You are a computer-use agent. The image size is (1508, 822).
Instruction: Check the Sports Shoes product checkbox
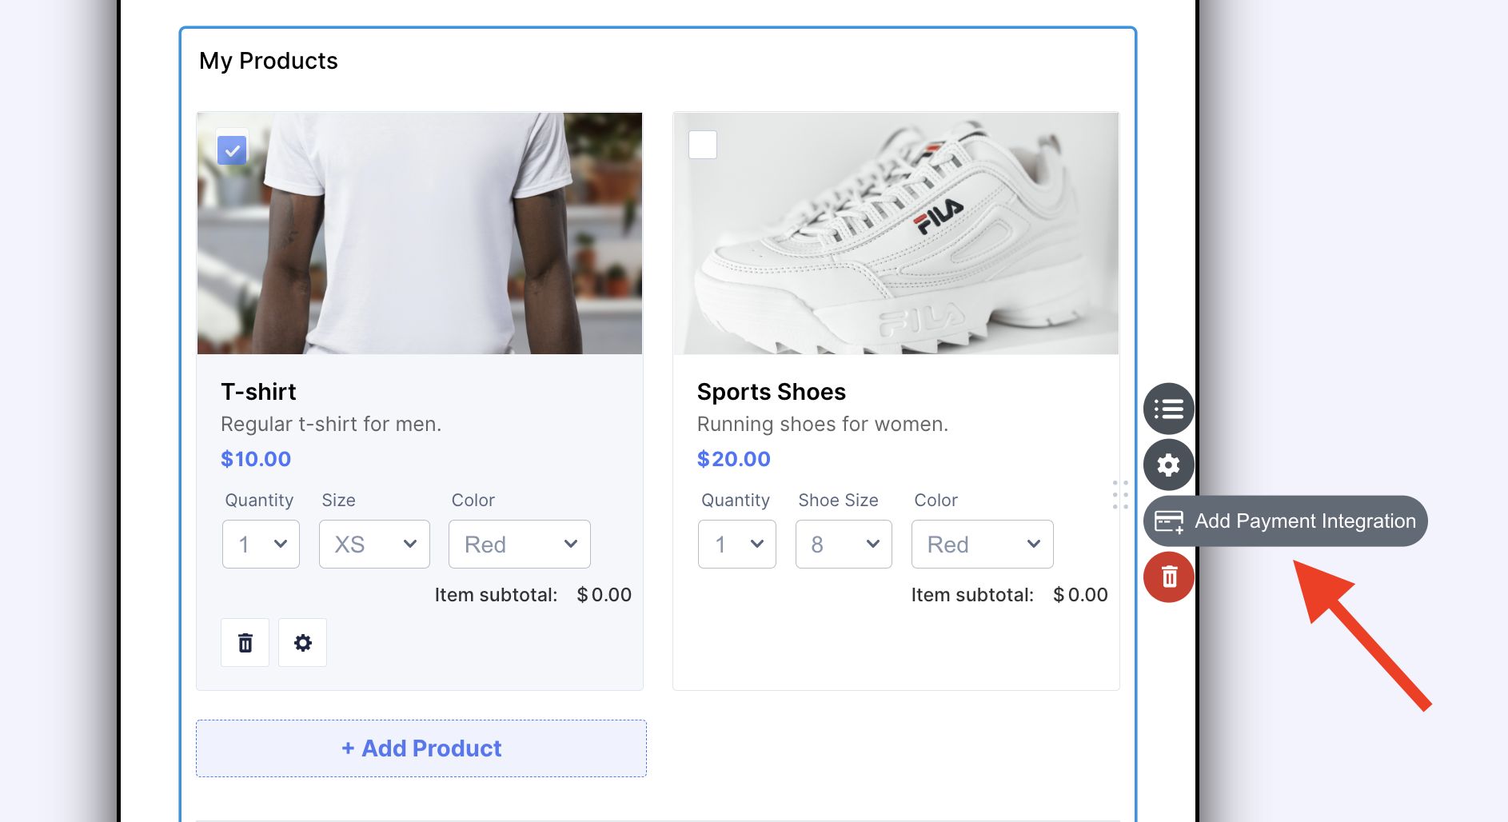703,145
